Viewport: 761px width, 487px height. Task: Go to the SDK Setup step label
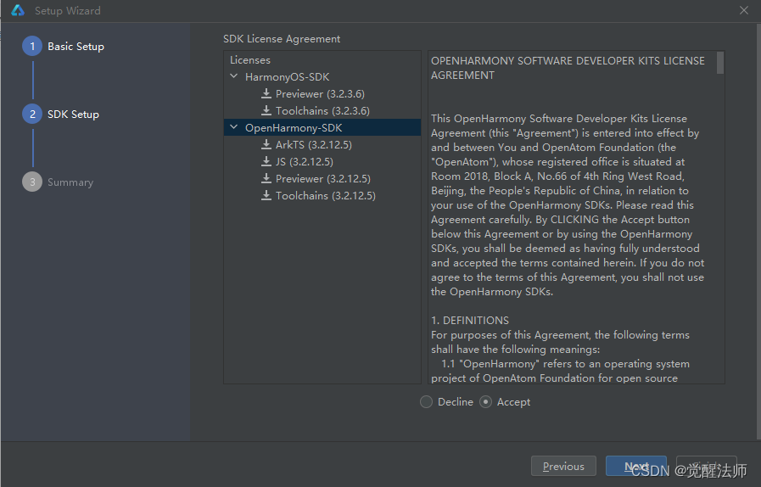coord(73,115)
